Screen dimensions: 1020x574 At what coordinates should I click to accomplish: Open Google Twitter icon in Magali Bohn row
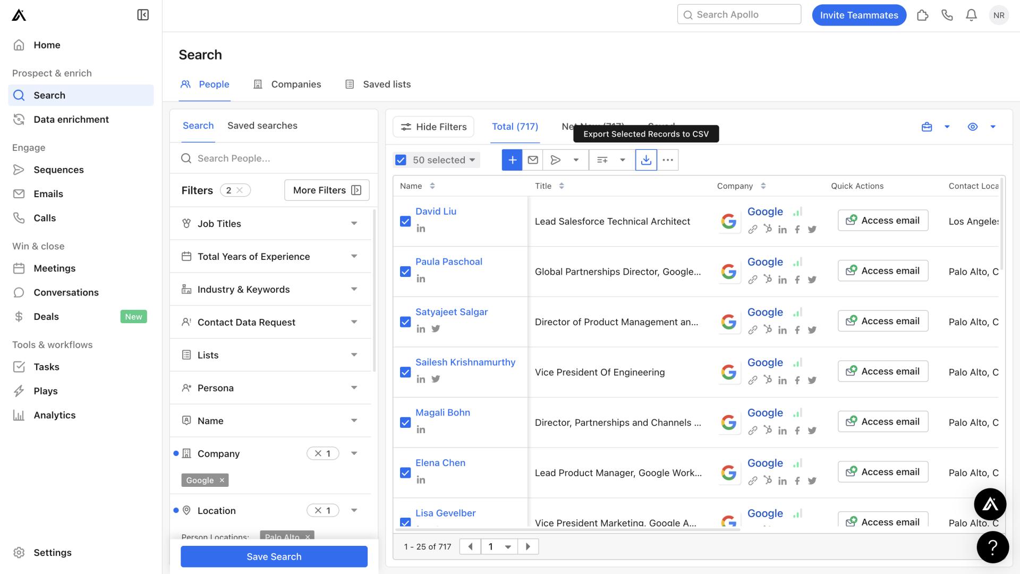[x=812, y=431]
